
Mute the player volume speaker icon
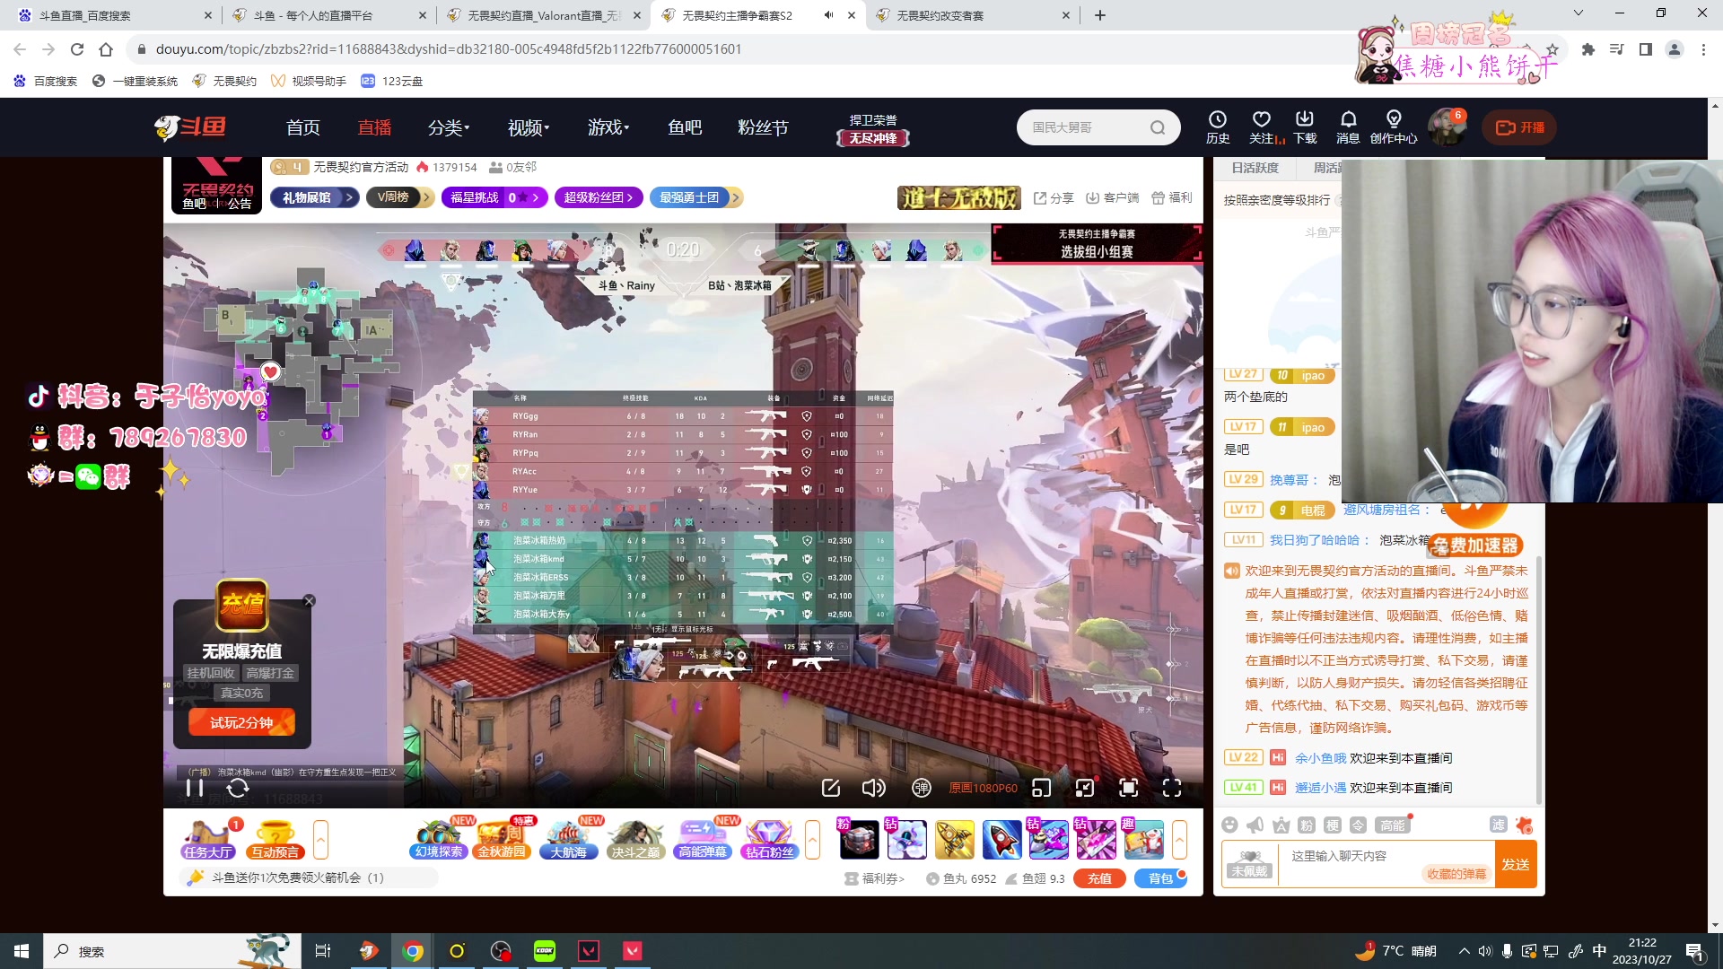pyautogui.click(x=873, y=788)
